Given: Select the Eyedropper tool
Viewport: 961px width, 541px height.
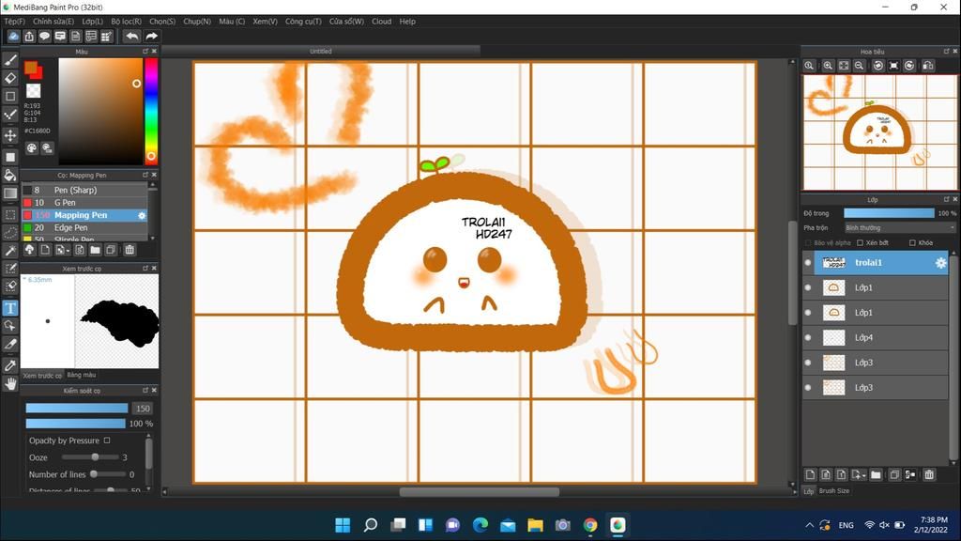Looking at the screenshot, I should click(x=10, y=365).
